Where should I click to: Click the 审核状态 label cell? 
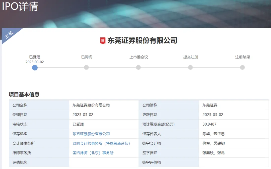click(39, 124)
